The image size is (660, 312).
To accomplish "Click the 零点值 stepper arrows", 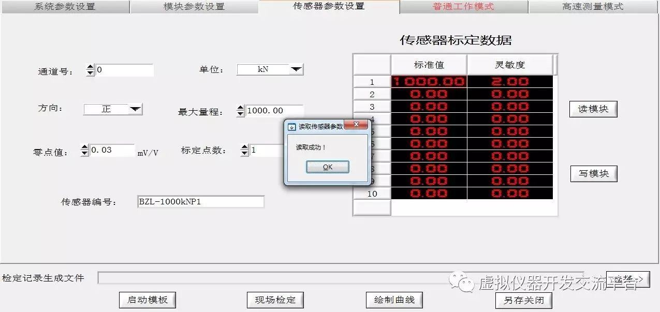I will coord(85,151).
